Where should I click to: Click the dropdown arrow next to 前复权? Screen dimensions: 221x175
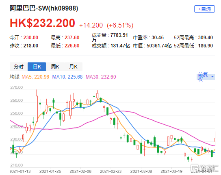point(212,77)
